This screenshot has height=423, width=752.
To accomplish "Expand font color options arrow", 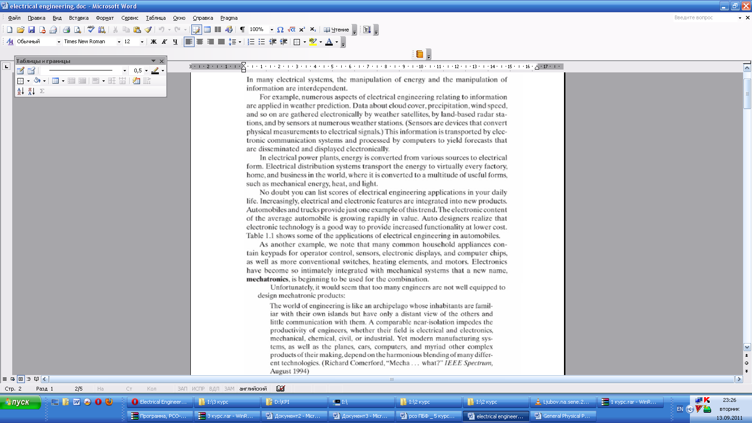I will pos(337,42).
